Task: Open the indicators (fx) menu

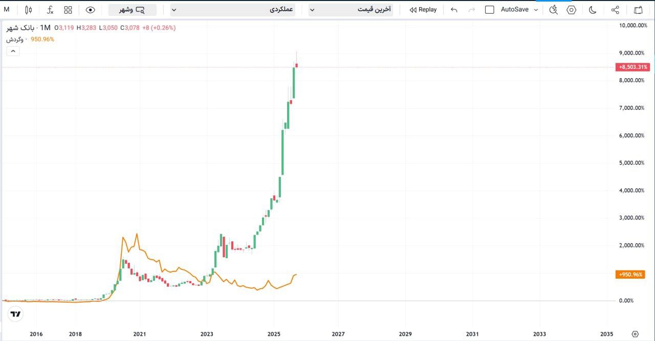Action: [50, 10]
